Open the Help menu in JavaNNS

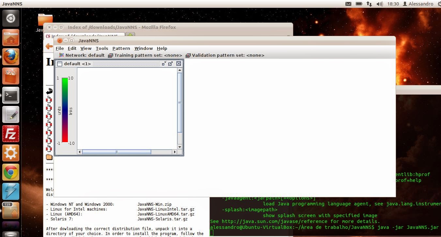[162, 48]
